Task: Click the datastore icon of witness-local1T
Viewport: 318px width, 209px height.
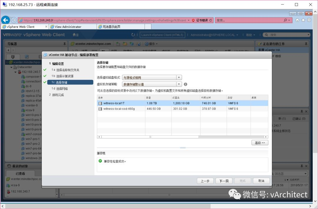Action: tap(100, 103)
